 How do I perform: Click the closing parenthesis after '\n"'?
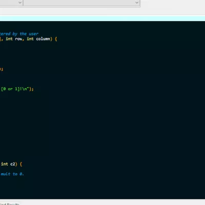pos(30,89)
